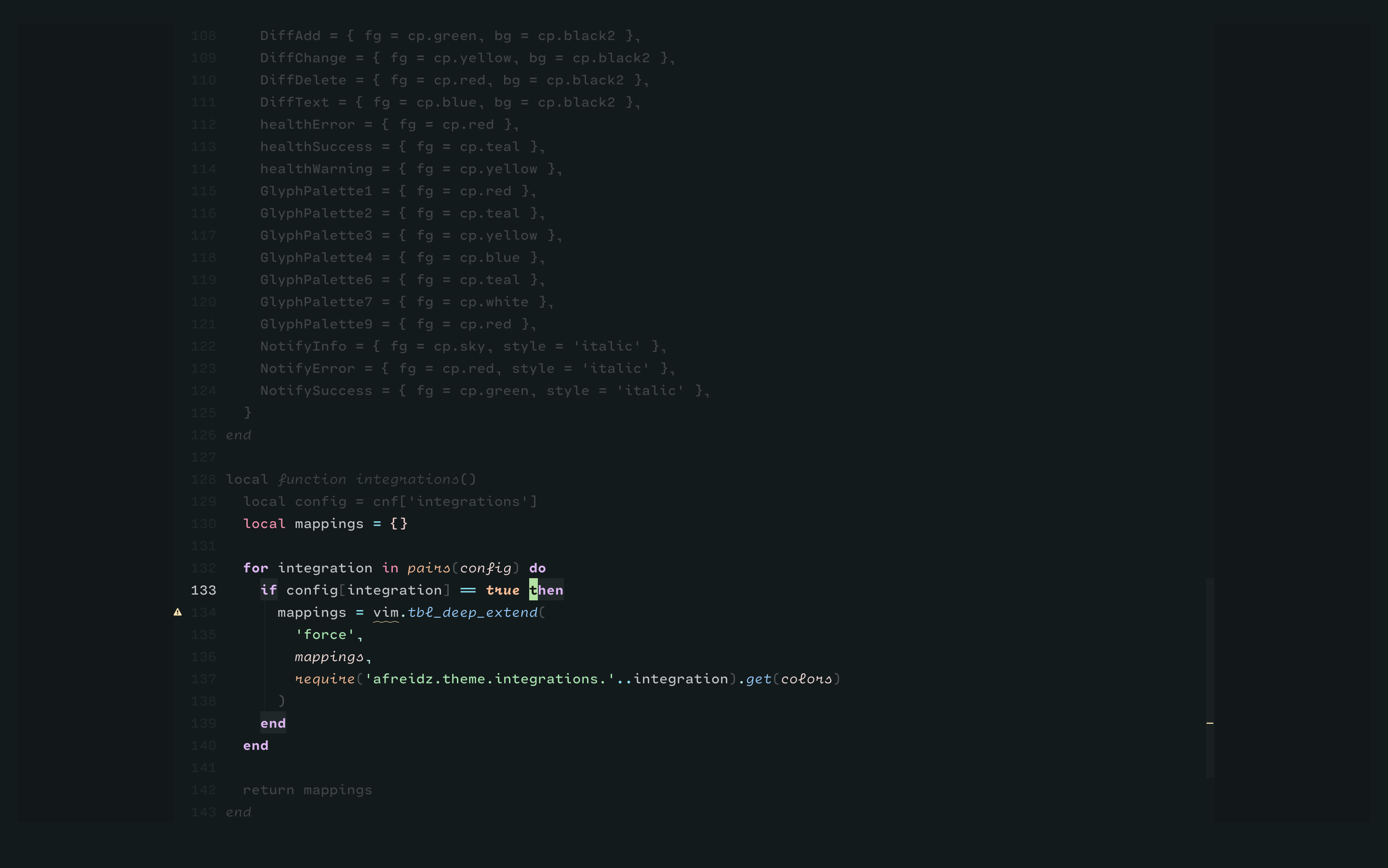Click 'get' method on line 137

point(759,679)
